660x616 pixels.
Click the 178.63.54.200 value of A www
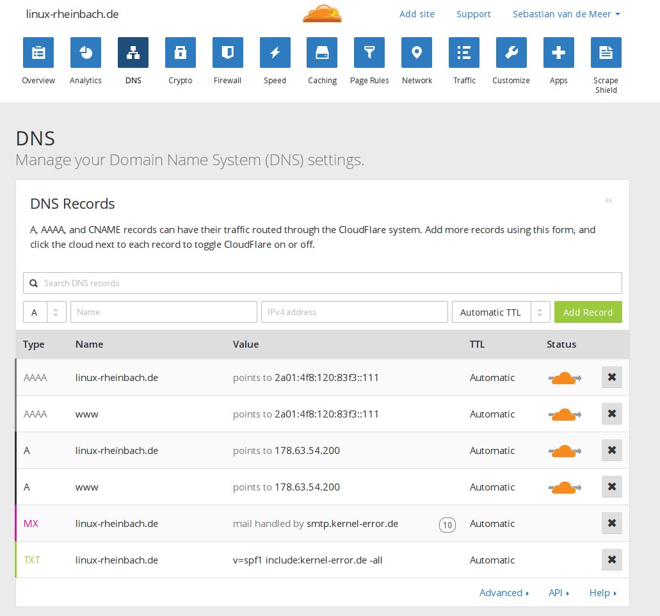[307, 487]
